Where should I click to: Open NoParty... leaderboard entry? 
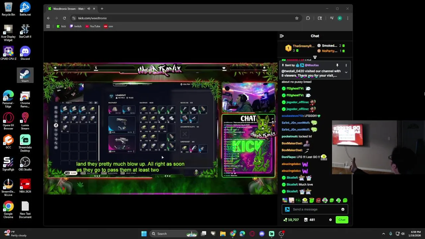click(329, 51)
